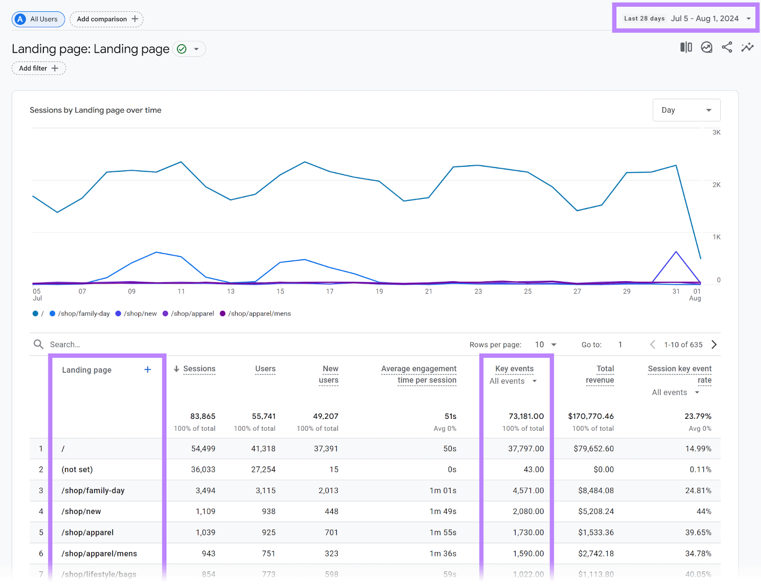
Task: Click the Insights icon in the toolbar
Action: [706, 48]
